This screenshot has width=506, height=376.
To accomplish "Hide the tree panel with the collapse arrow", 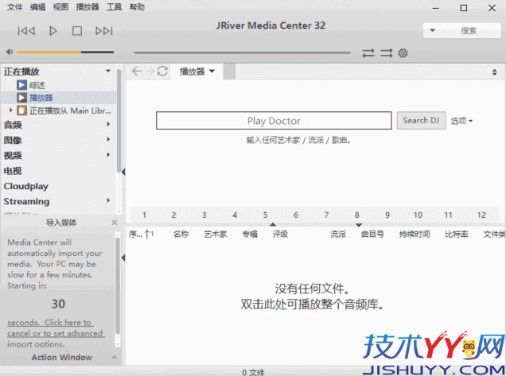I will pos(123,172).
